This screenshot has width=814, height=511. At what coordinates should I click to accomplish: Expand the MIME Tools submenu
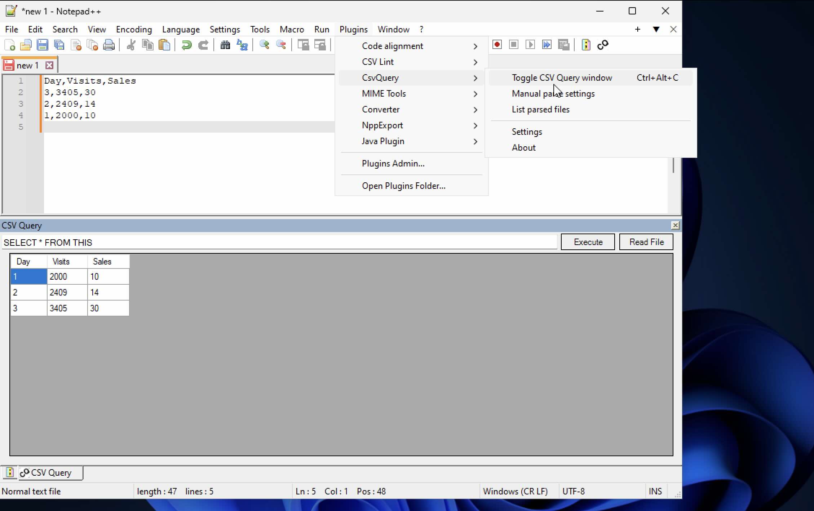pyautogui.click(x=384, y=93)
